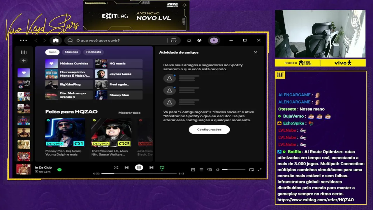
Task: Click 'EchoSpike' username in chat
Action: pos(293,123)
